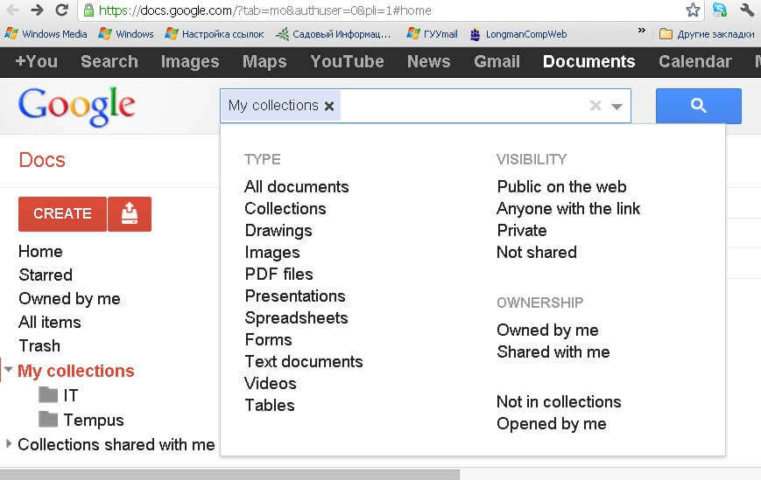Click the horizontal scrollbar at bottom
The height and width of the screenshot is (480, 761).
tap(229, 475)
